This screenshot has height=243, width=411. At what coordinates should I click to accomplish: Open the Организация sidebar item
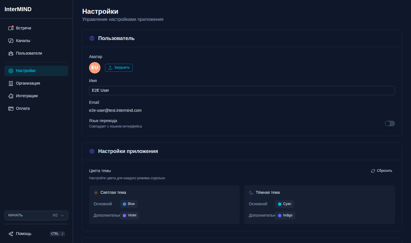coord(36,83)
